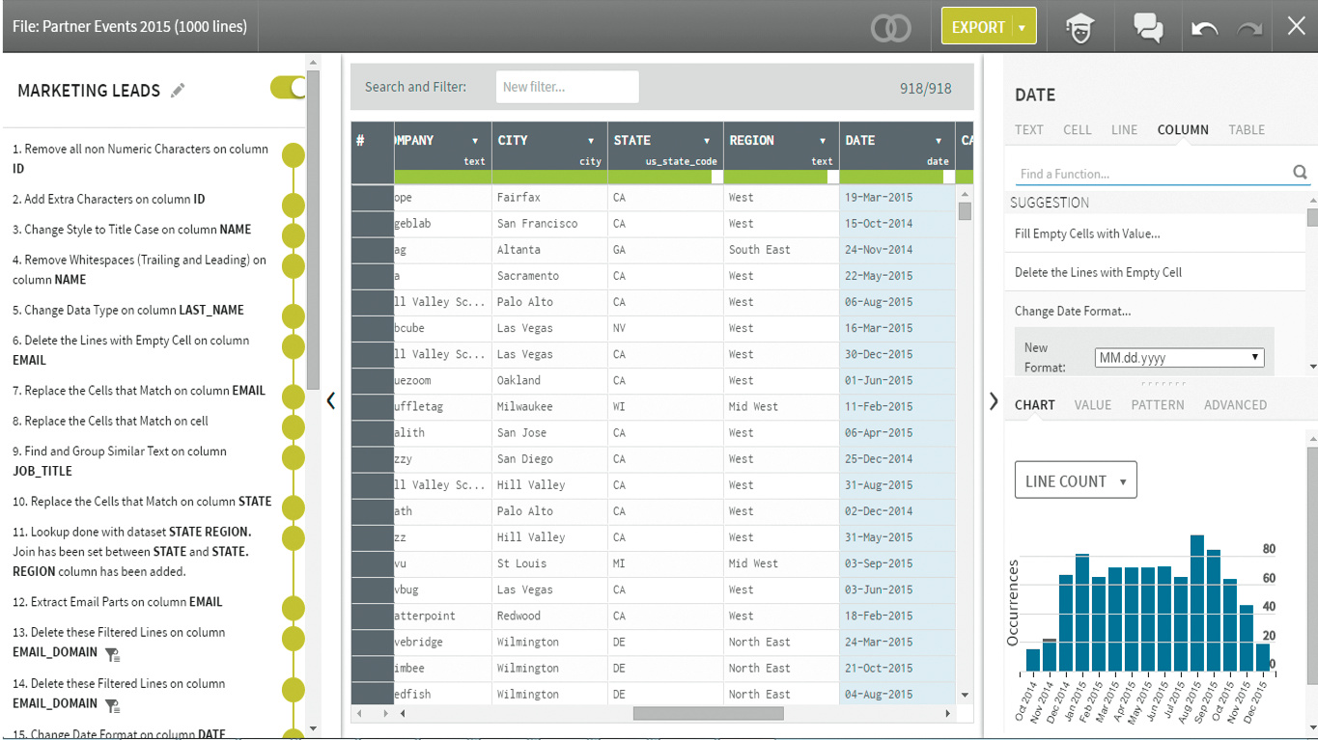The width and height of the screenshot is (1318, 740).
Task: Click the undo arrow icon
Action: click(1204, 28)
